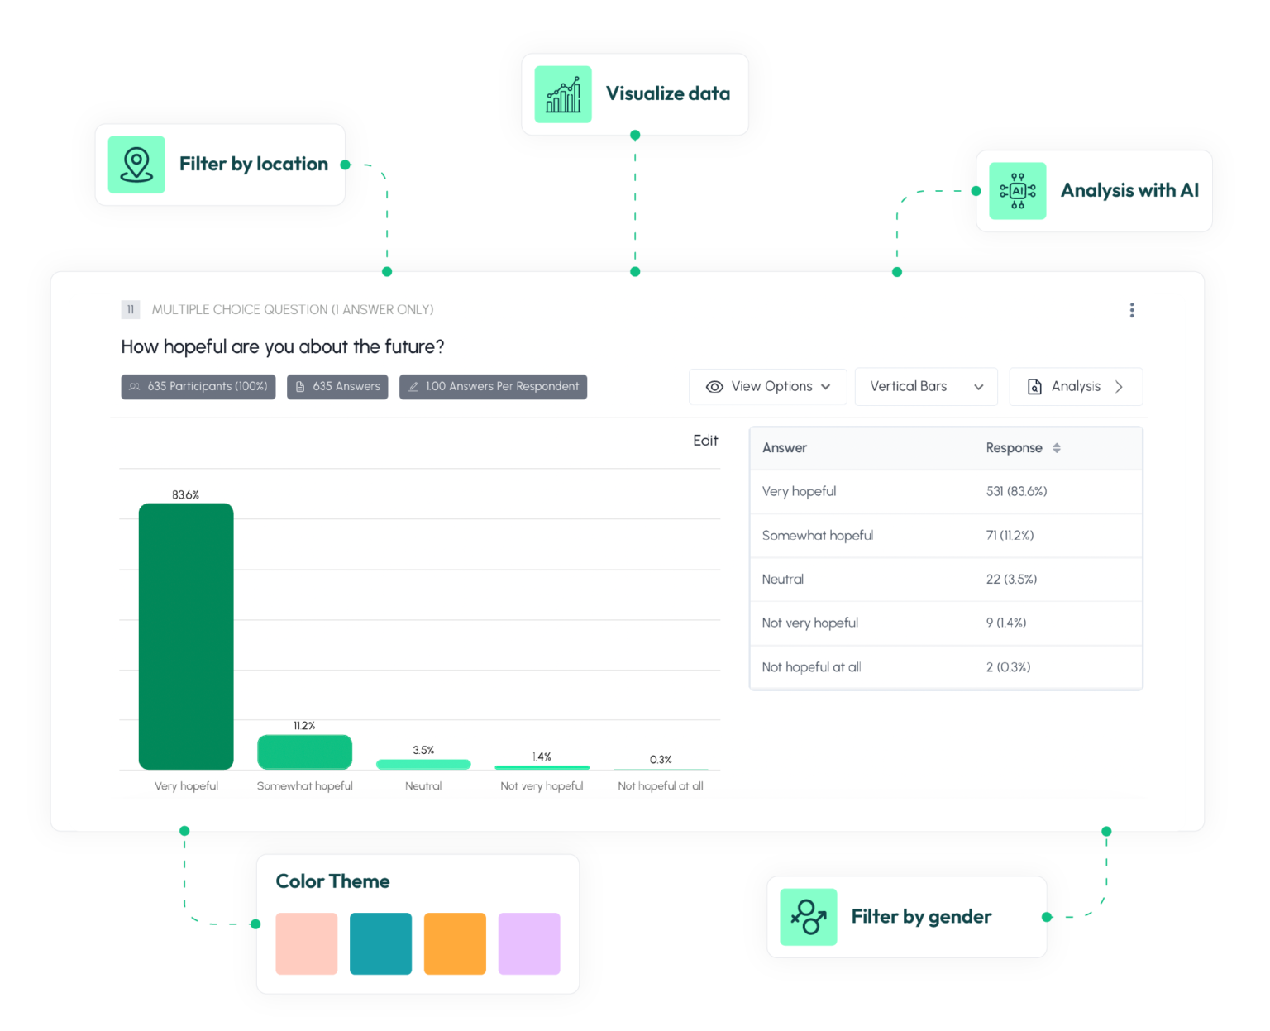Click the question title about the future

[282, 347]
